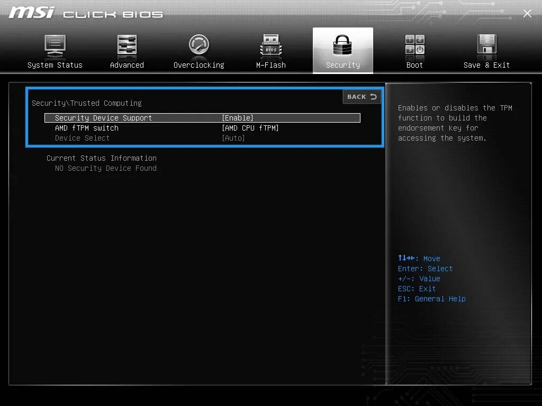Image resolution: width=542 pixels, height=406 pixels.
Task: Select the Security padlock icon
Action: (342, 45)
